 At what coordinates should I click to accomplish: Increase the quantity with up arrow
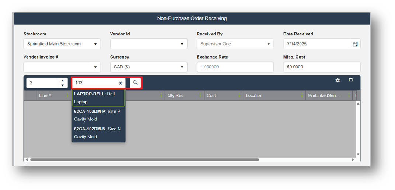(62, 81)
